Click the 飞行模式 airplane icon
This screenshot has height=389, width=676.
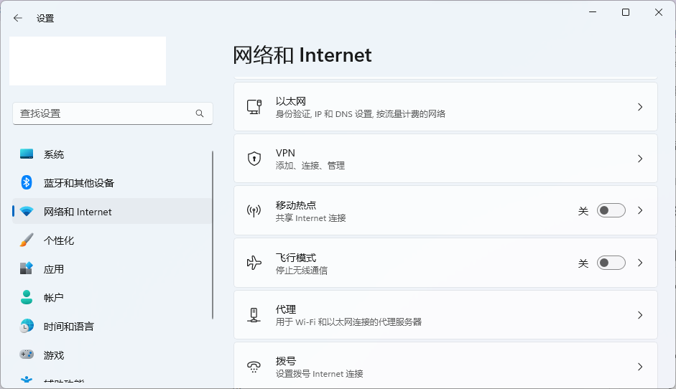(254, 263)
